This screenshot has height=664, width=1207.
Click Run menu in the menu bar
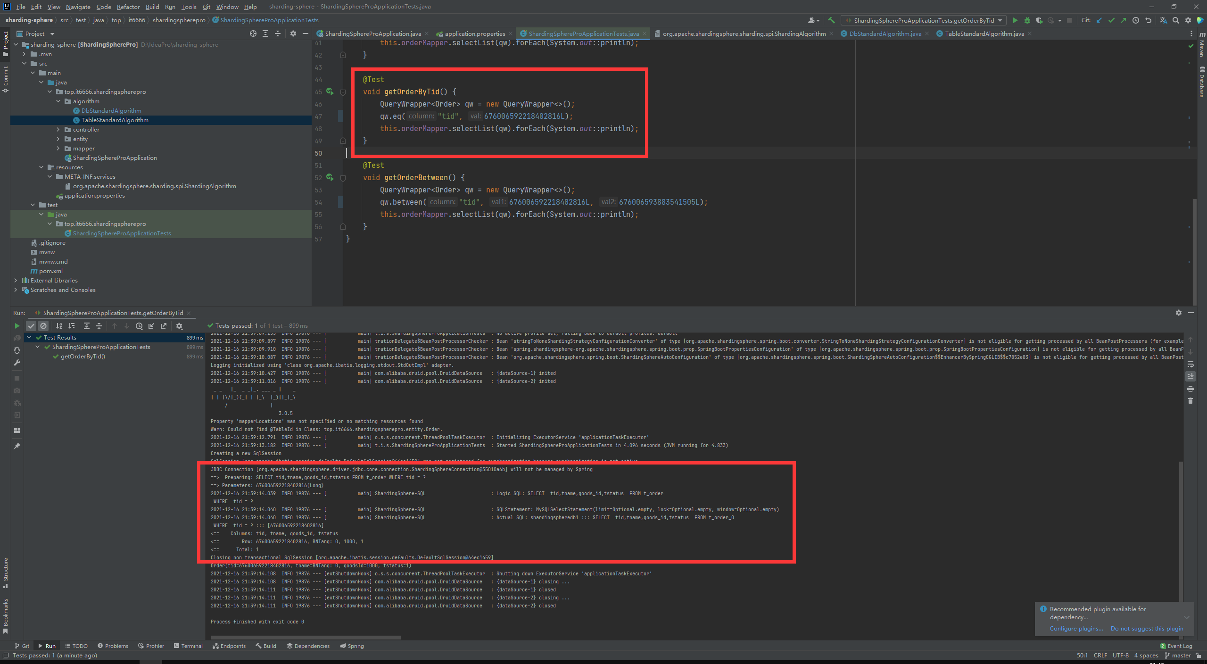click(170, 8)
